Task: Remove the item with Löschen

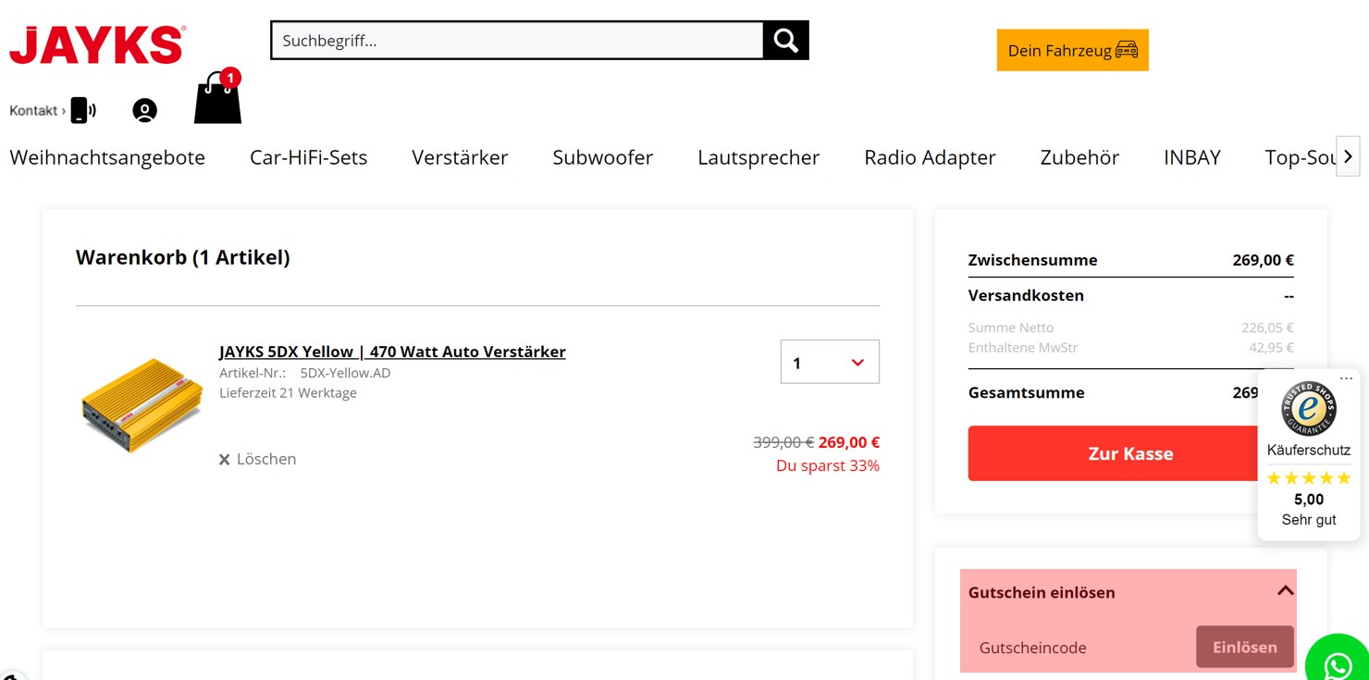Action: [257, 459]
